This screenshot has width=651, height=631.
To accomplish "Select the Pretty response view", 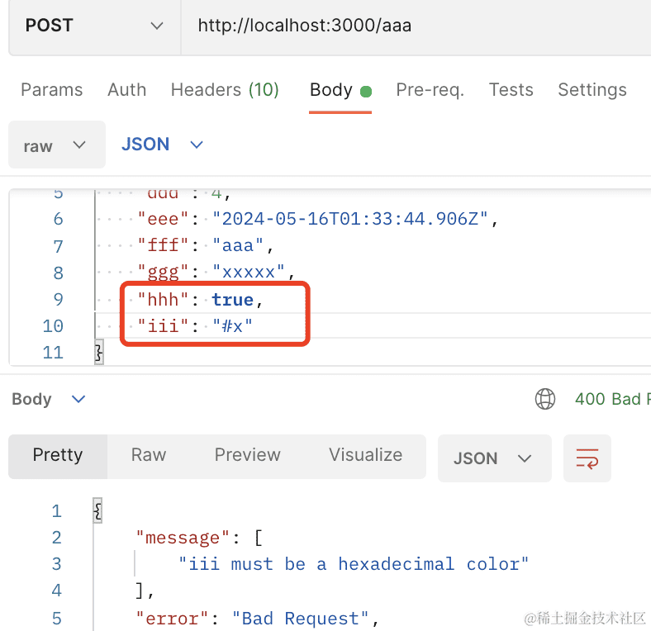I will pos(58,455).
